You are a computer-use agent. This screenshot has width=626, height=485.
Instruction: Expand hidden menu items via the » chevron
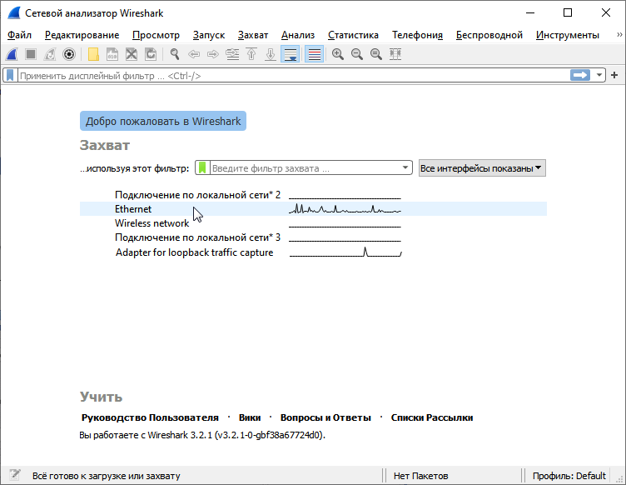click(617, 35)
